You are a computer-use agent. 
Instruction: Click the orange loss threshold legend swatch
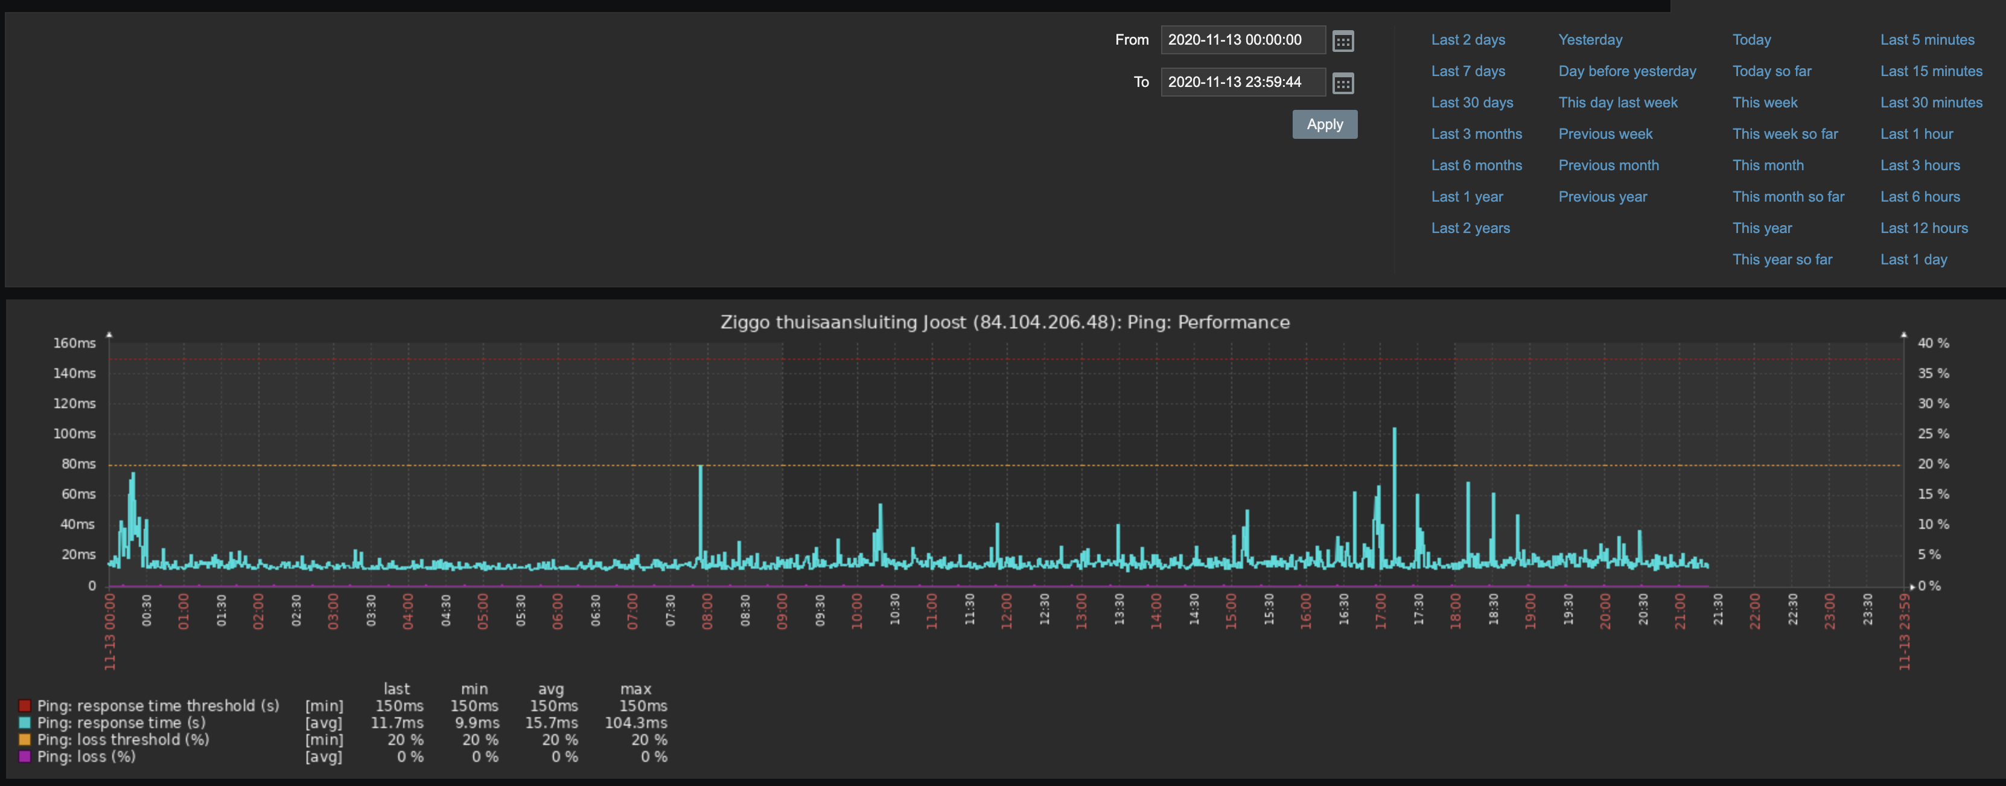tap(25, 740)
